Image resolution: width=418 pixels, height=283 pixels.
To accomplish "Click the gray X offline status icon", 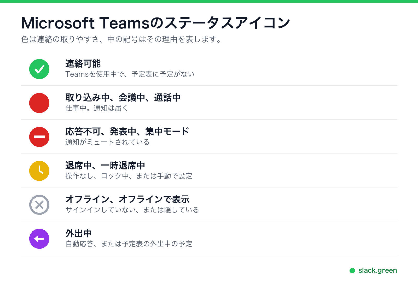I will click(39, 205).
